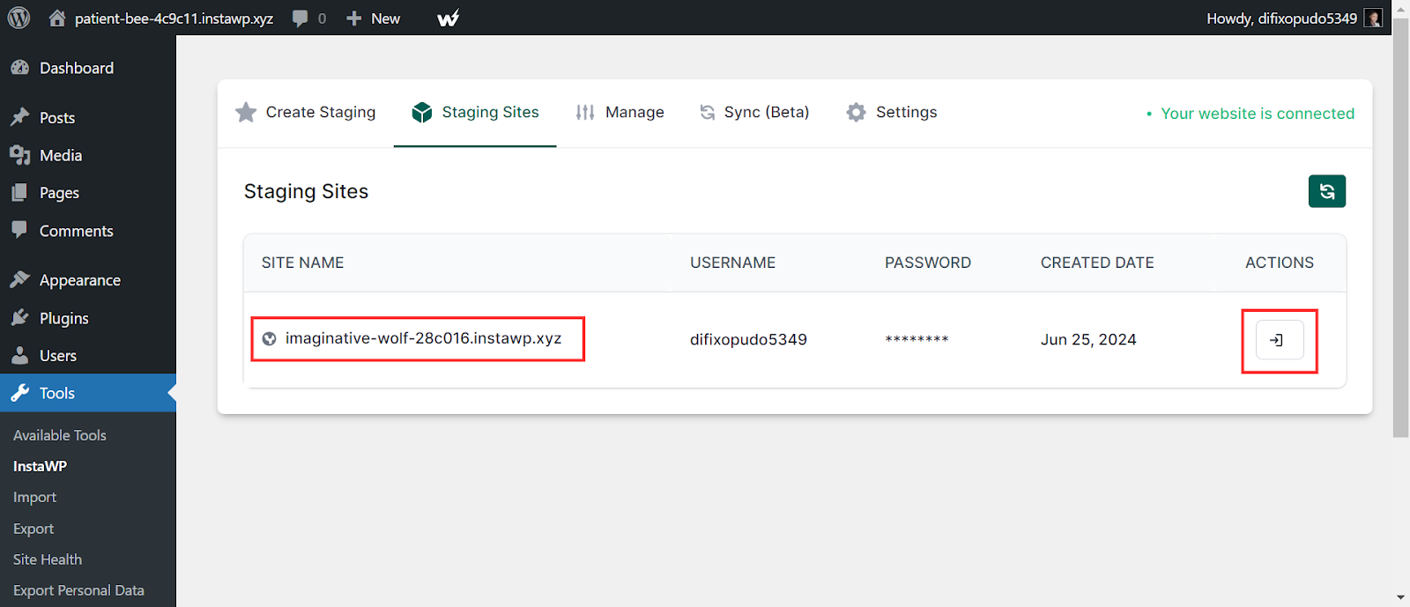The height and width of the screenshot is (607, 1410).
Task: Click the PASSWORD column header
Action: tap(928, 263)
